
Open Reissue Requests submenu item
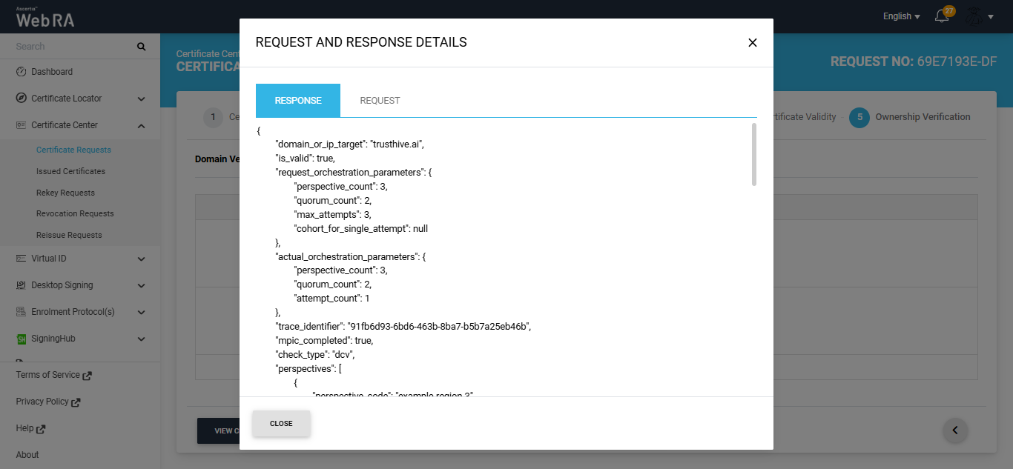[69, 235]
